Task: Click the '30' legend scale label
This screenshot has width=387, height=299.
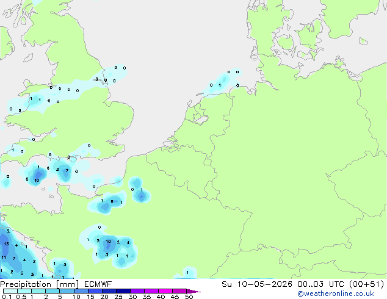Action: (x=132, y=297)
